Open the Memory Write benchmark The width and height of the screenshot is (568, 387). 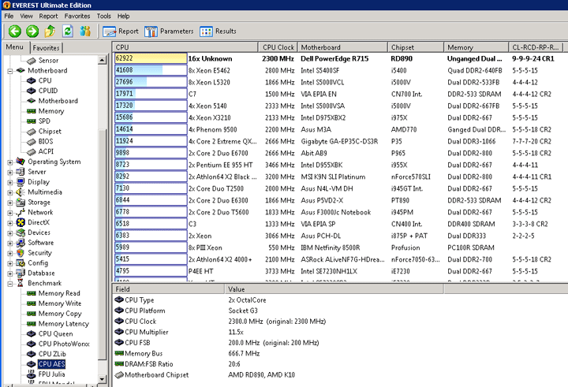pyautogui.click(x=60, y=303)
